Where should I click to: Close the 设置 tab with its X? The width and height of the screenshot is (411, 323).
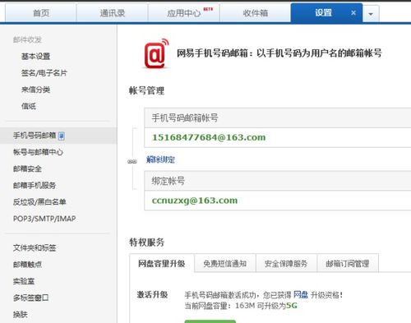point(353,13)
